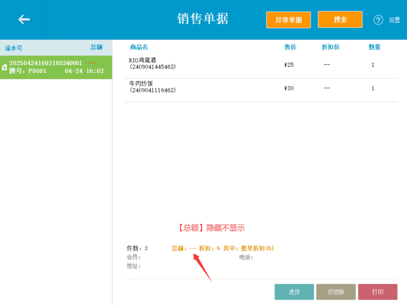This screenshot has height=305, width=407.
Task: Click the 销售单据 page title
Action: click(203, 19)
